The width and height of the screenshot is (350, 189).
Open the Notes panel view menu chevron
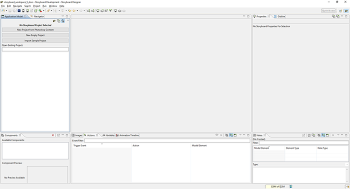click(338, 135)
